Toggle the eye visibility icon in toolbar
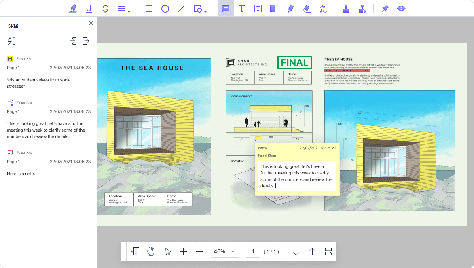The width and height of the screenshot is (474, 268). pos(401,9)
